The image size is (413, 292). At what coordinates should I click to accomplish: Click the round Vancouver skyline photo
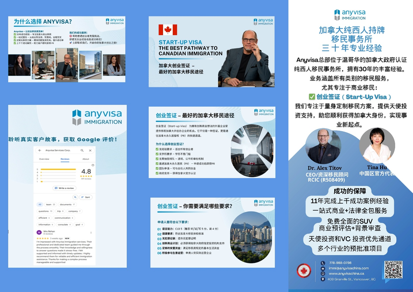click(x=252, y=238)
